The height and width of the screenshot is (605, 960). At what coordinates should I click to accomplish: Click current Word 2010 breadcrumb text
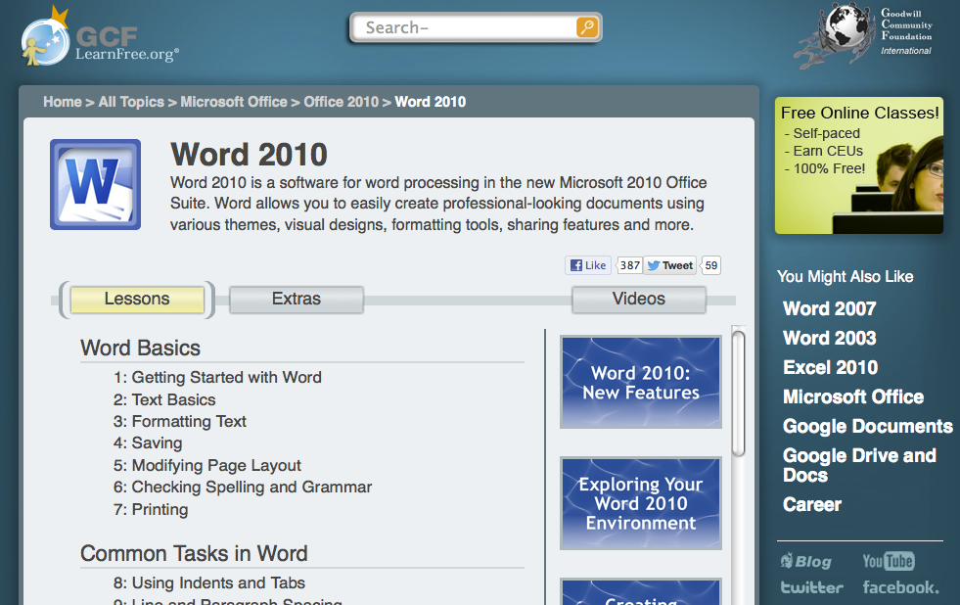[x=431, y=102]
